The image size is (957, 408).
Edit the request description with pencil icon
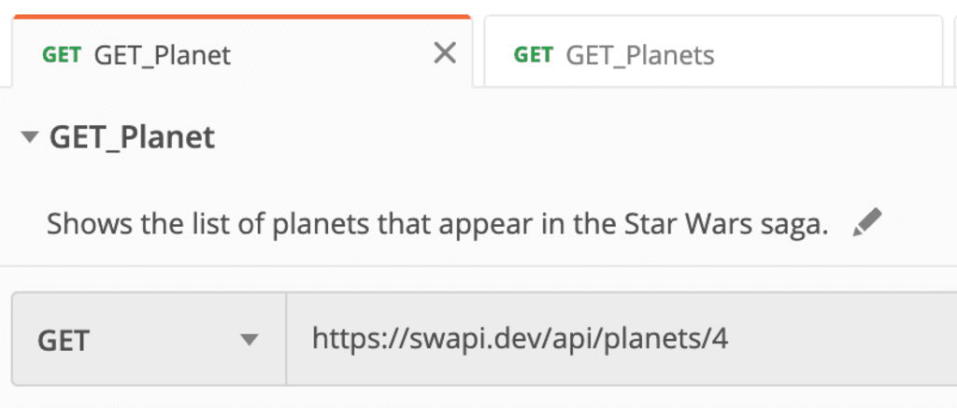coord(867,223)
